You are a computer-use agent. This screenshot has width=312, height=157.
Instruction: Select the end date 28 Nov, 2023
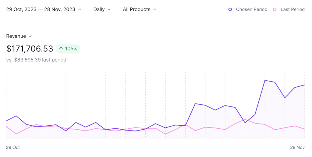pyautogui.click(x=60, y=9)
